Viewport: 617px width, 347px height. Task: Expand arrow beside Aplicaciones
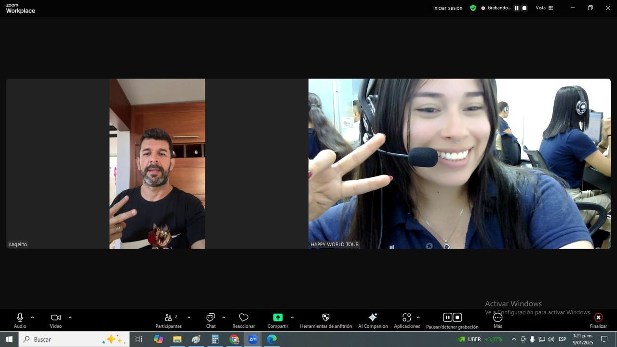418,318
